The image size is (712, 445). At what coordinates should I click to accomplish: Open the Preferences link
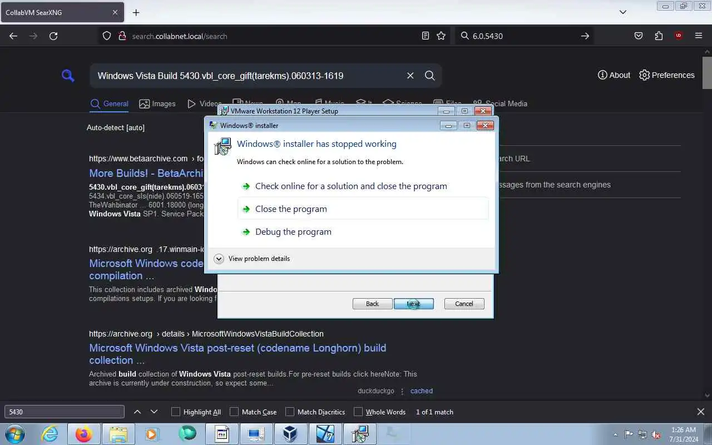click(x=667, y=75)
